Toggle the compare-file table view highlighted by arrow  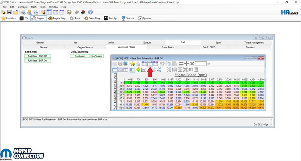click(150, 64)
